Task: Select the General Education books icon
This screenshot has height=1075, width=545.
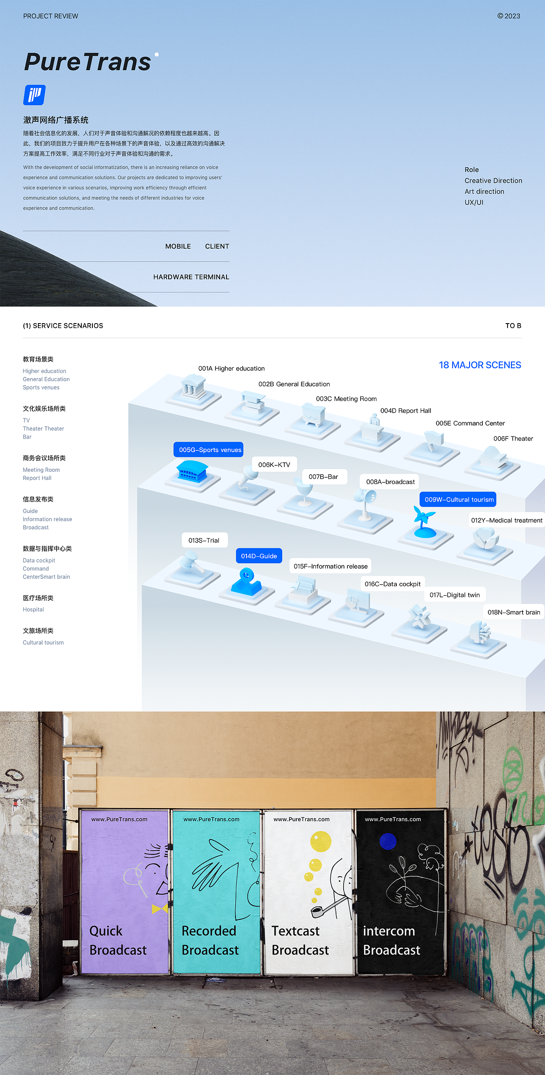Action: [252, 408]
